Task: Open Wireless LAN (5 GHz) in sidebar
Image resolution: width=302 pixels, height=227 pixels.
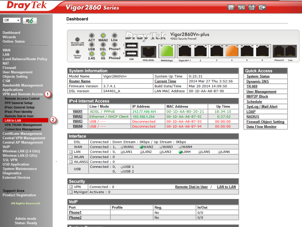Action: 20,156
